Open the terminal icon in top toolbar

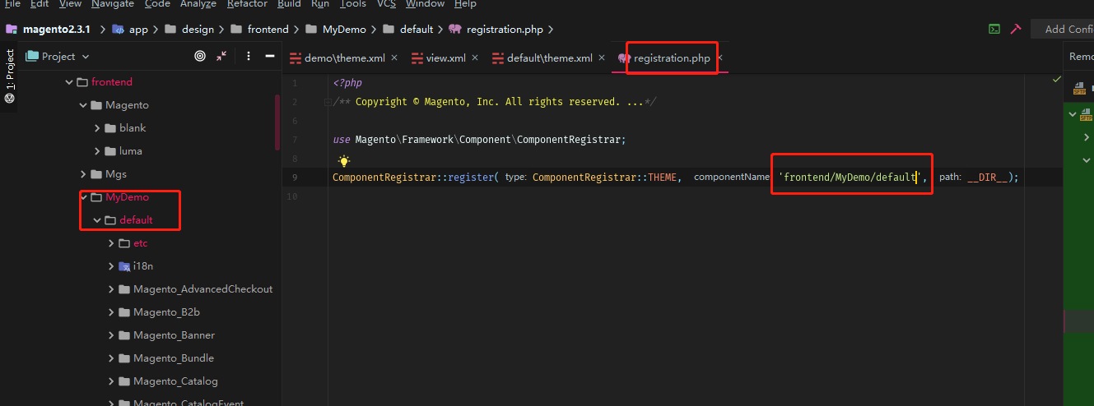pos(994,30)
